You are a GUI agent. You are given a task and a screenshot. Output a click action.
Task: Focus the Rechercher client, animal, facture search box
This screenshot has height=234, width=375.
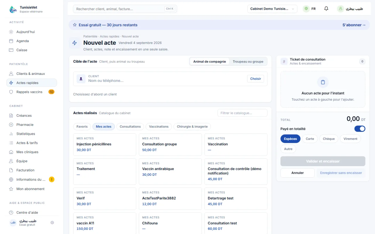click(125, 9)
